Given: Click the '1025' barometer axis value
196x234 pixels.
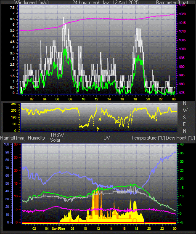Looking at the screenshot, I should [183, 5].
